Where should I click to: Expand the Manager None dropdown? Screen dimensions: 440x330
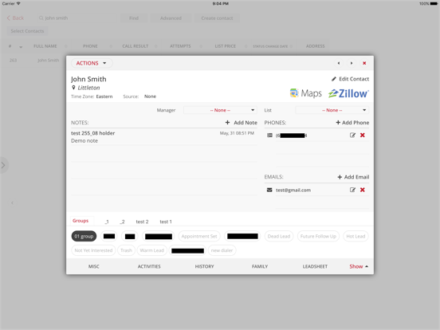pos(220,110)
